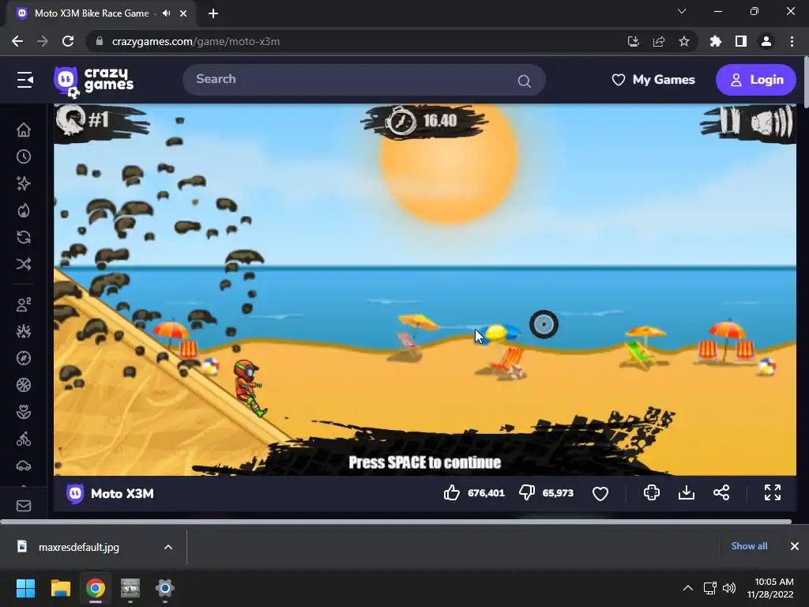The height and width of the screenshot is (607, 809).
Task: Click the in-game stopwatch timer 16.40
Action: click(423, 121)
